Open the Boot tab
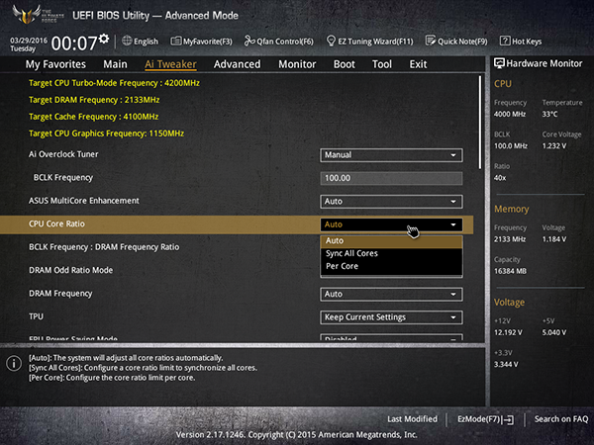 pos(345,64)
